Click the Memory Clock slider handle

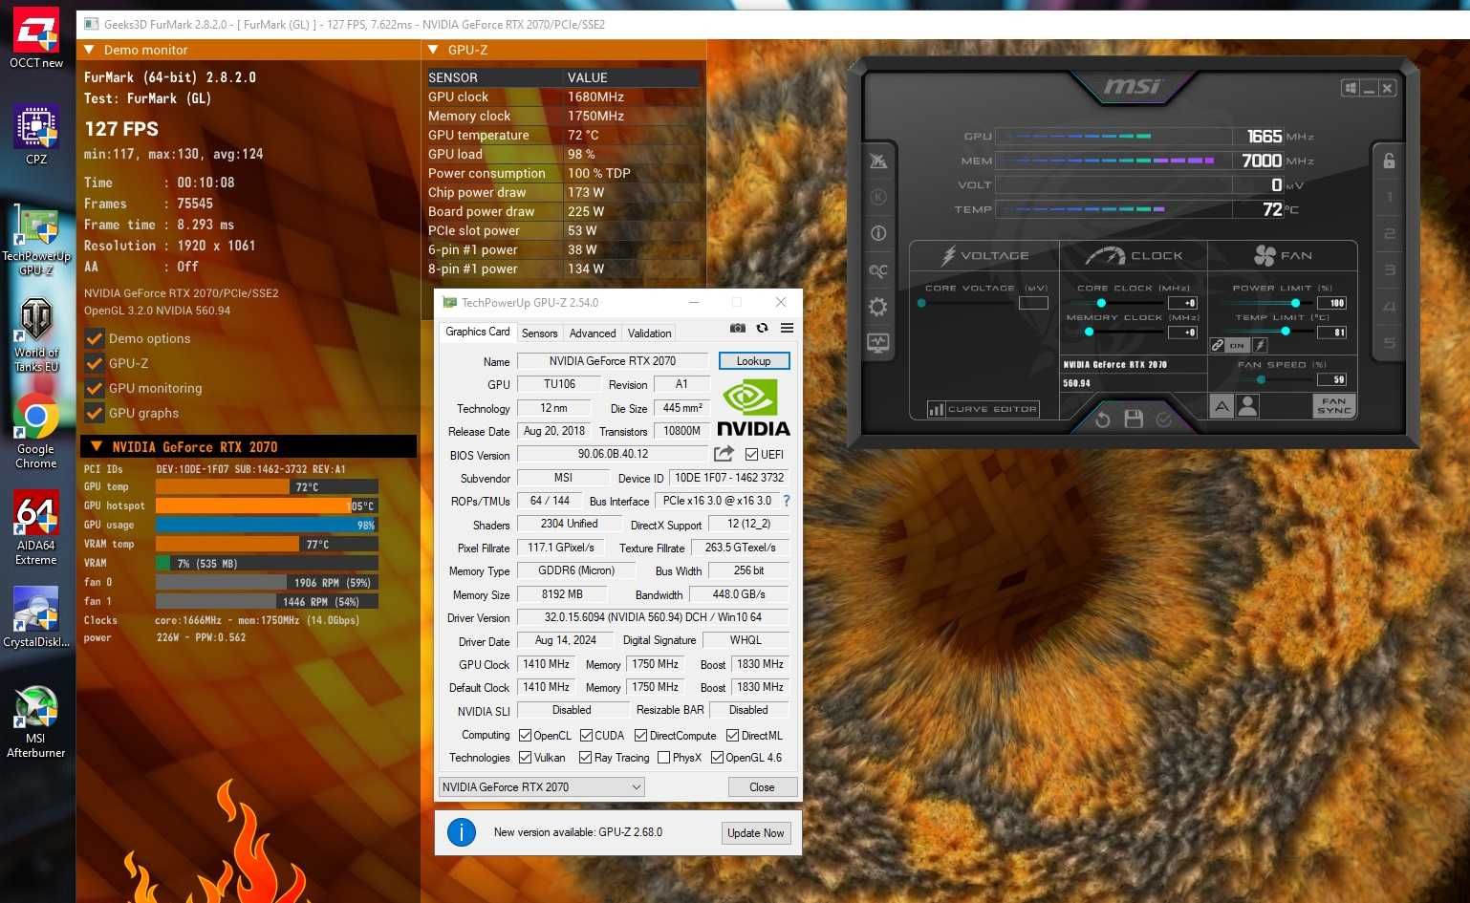pos(1089,332)
